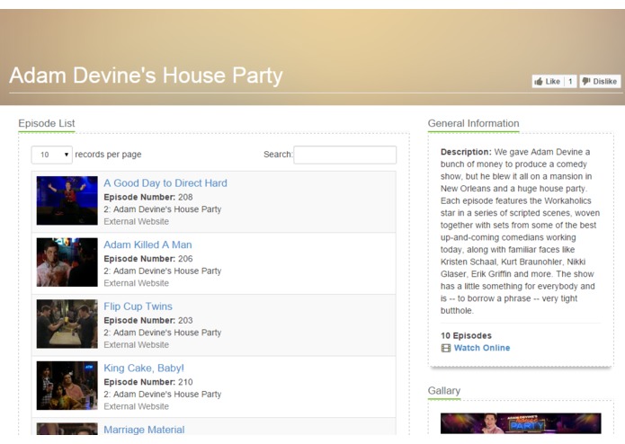Click the 10 Episodes count text
The image size is (625, 444).
(x=466, y=335)
